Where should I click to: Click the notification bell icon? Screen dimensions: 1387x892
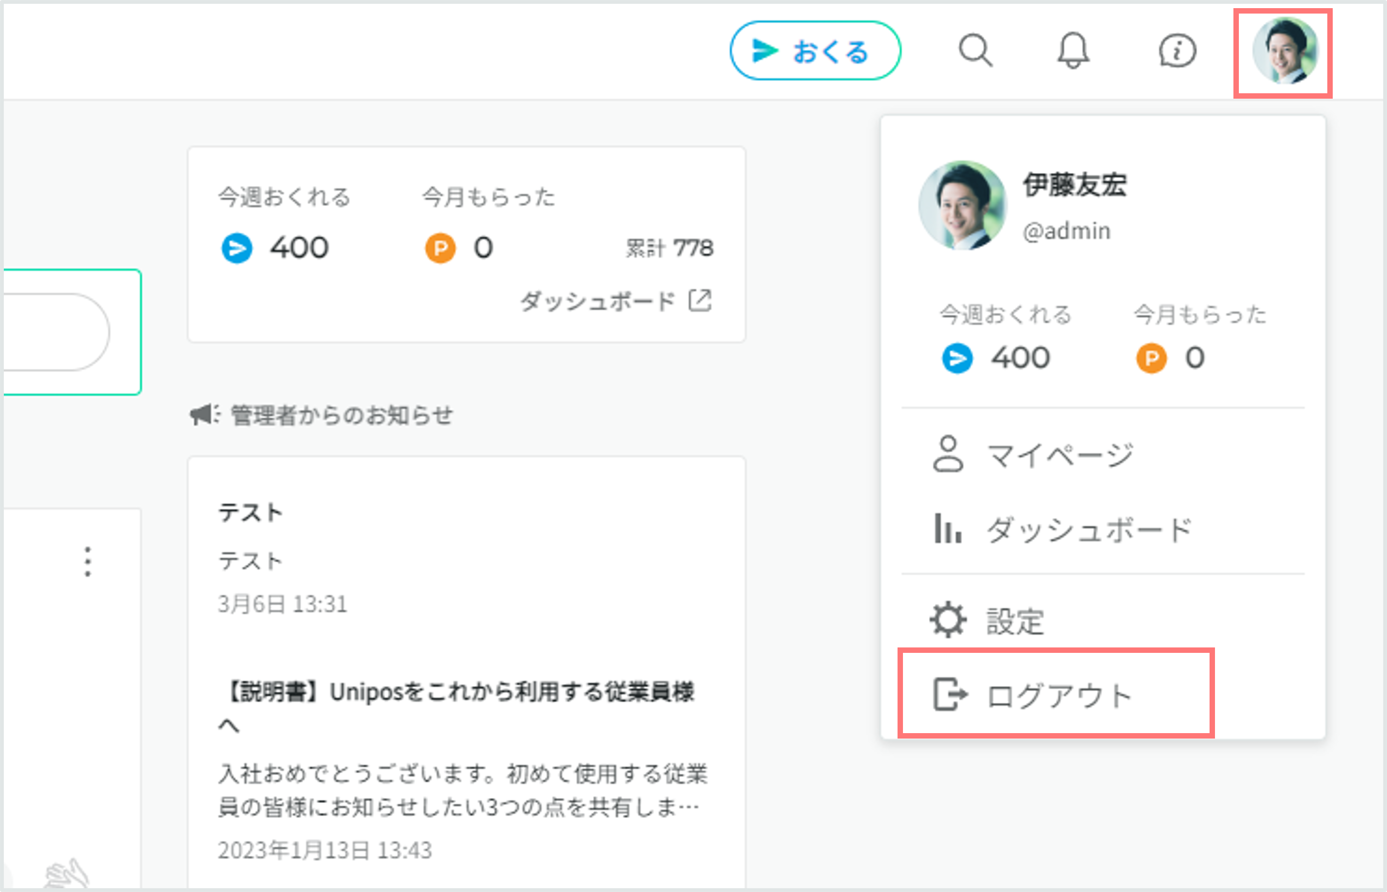click(x=1073, y=50)
